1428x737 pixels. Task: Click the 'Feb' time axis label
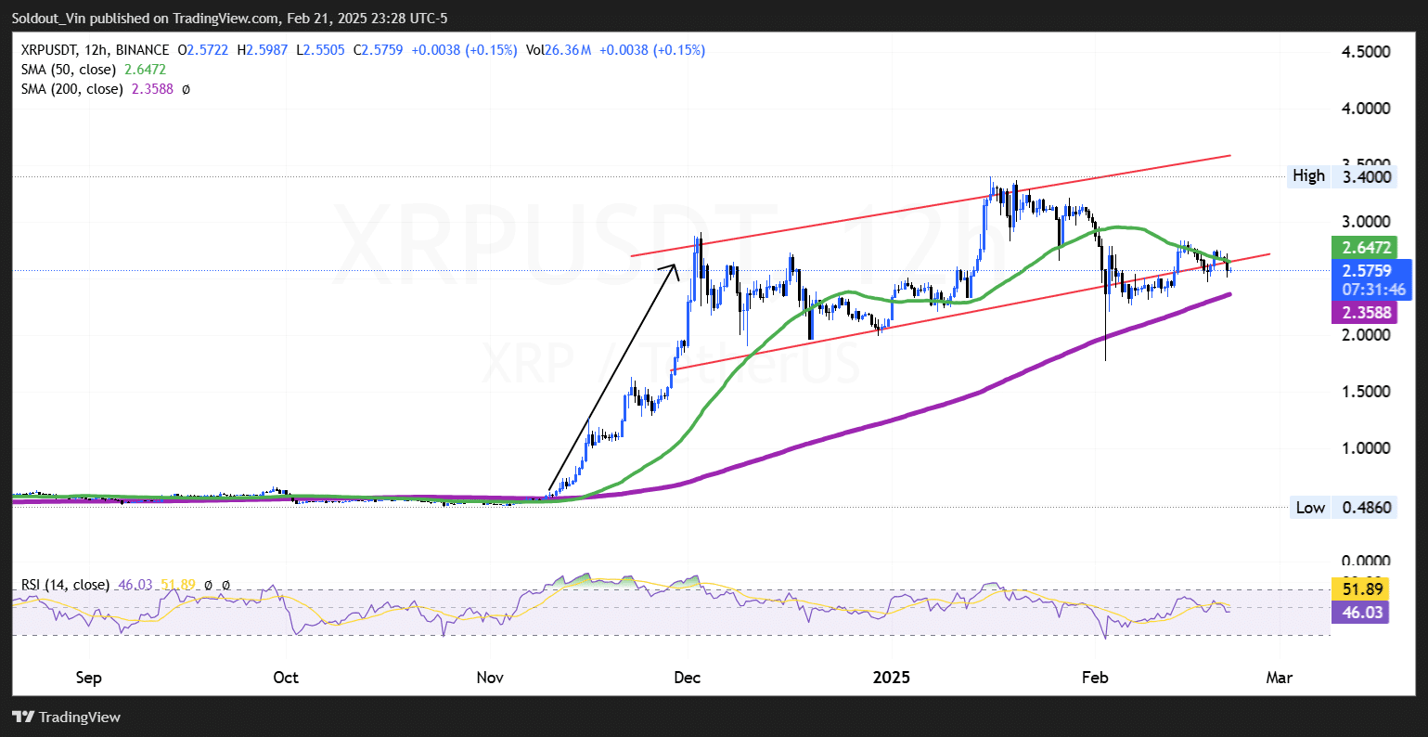[1098, 678]
